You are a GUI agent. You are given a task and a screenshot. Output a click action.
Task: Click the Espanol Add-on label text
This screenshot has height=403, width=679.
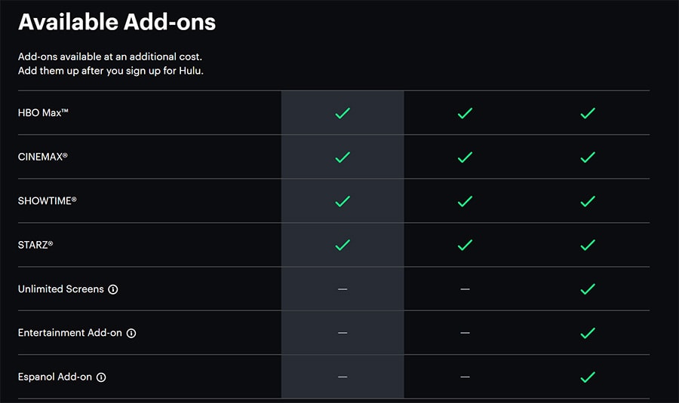(55, 377)
